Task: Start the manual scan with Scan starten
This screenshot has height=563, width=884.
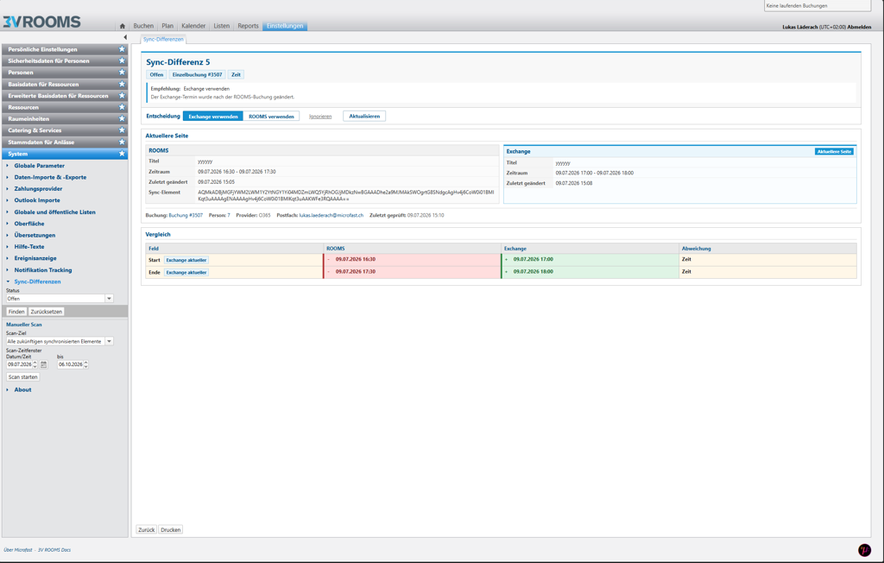Action: coord(22,376)
